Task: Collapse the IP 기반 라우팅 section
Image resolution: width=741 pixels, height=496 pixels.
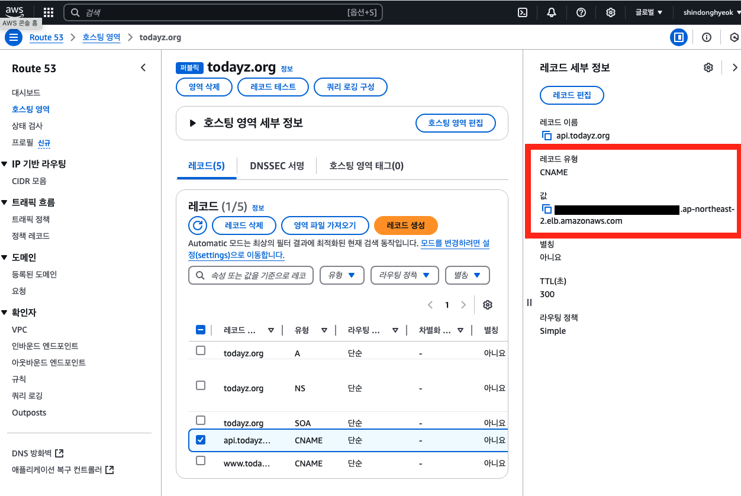Action: 4,164
